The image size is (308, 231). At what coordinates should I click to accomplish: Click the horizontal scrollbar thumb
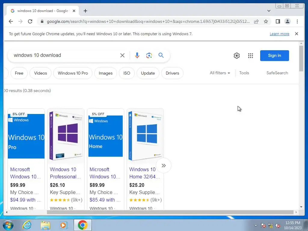click(x=170, y=212)
